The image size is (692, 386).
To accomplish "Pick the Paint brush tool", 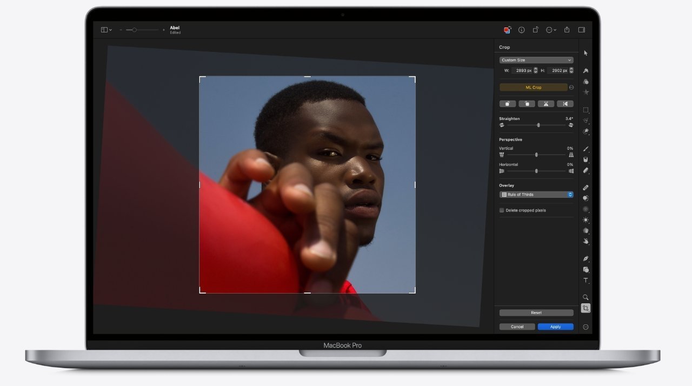I will click(585, 149).
